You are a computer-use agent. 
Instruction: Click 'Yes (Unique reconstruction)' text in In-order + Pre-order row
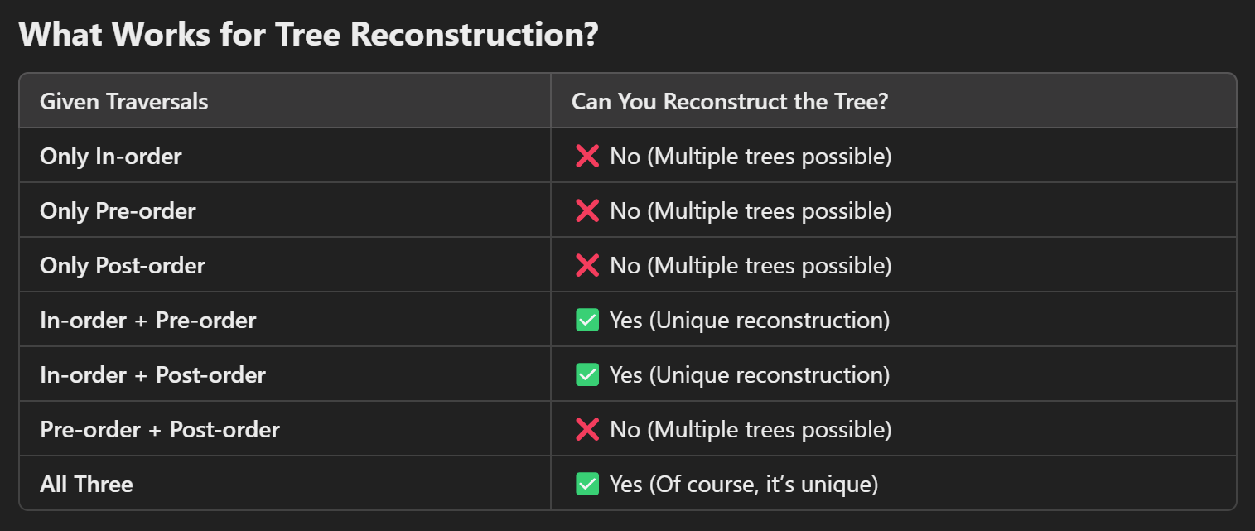[x=749, y=320]
